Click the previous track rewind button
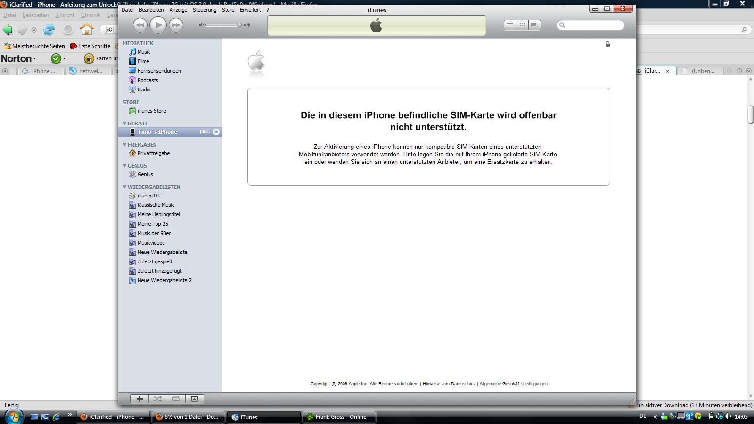The image size is (754, 424). tap(140, 25)
